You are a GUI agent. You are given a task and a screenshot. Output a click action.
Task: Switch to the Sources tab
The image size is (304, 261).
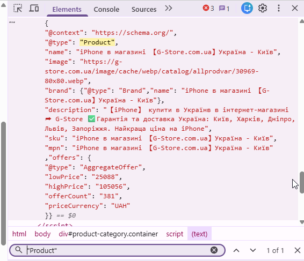(144, 9)
